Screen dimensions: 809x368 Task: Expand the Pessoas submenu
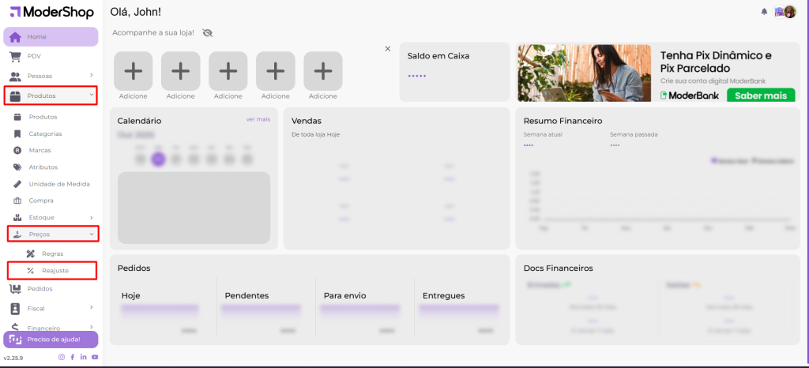[92, 76]
